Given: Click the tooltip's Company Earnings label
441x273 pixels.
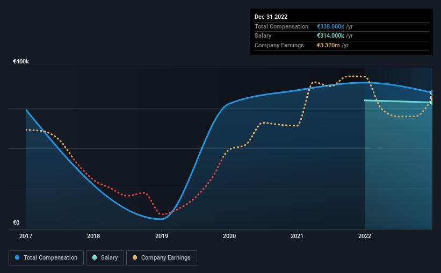Looking at the screenshot, I should click(279, 45).
